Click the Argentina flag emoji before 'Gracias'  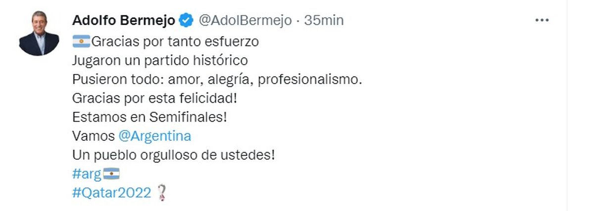click(x=81, y=42)
